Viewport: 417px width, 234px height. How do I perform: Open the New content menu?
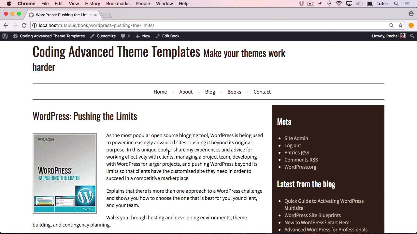click(146, 36)
